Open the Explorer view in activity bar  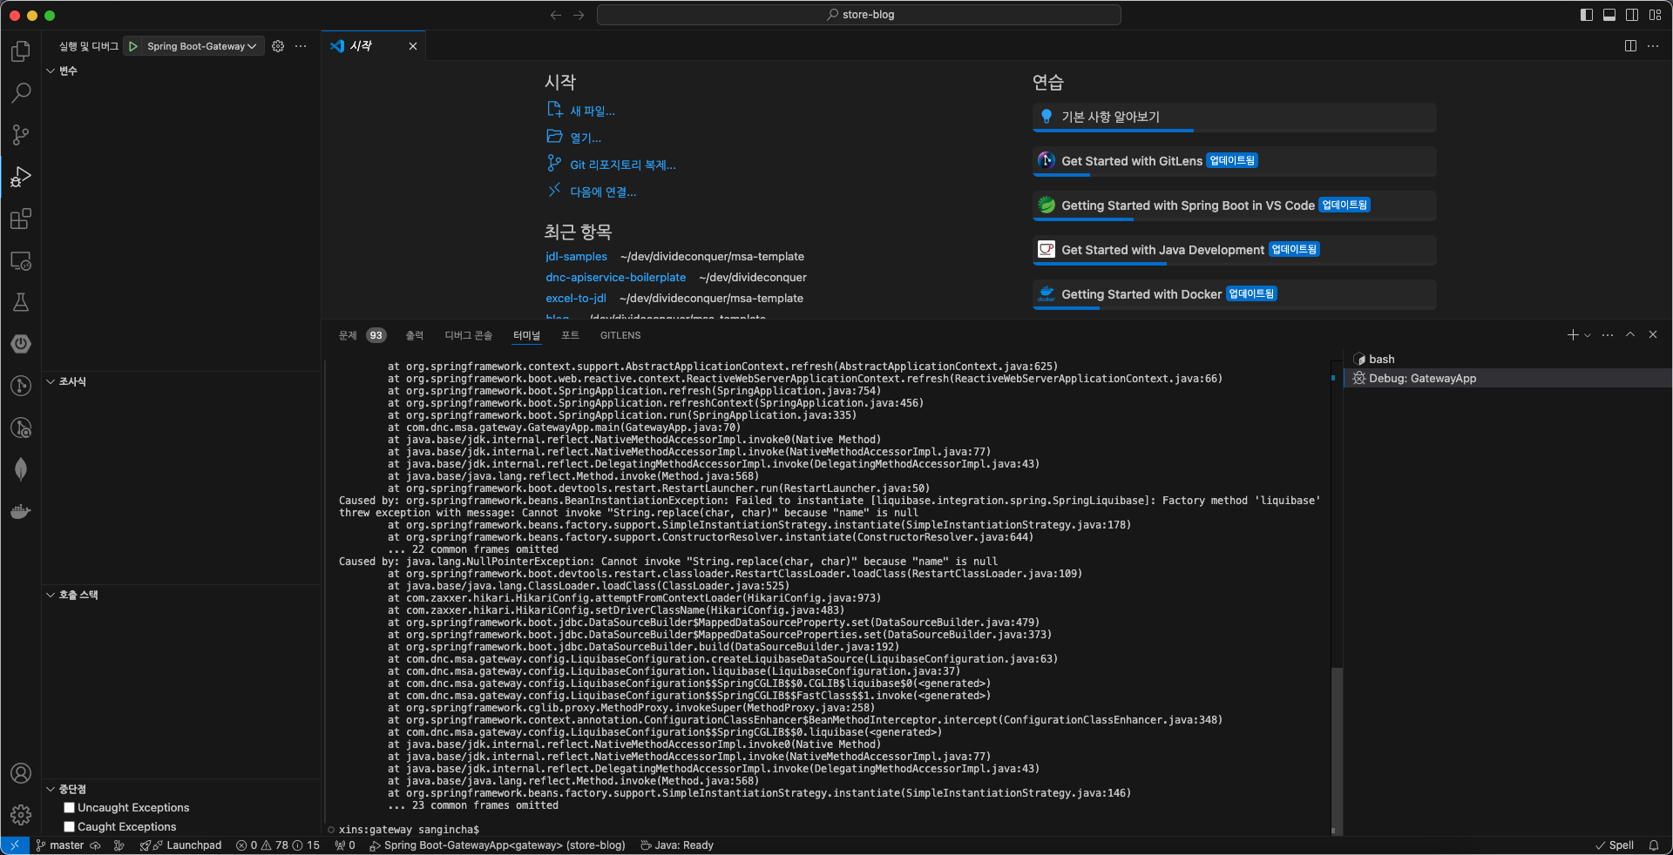21,51
